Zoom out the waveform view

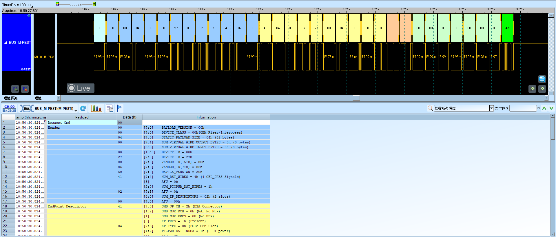(x=532, y=89)
